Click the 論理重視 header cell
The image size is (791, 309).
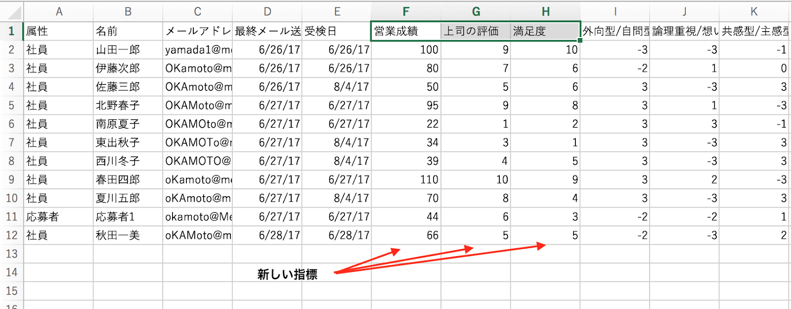[x=685, y=31]
